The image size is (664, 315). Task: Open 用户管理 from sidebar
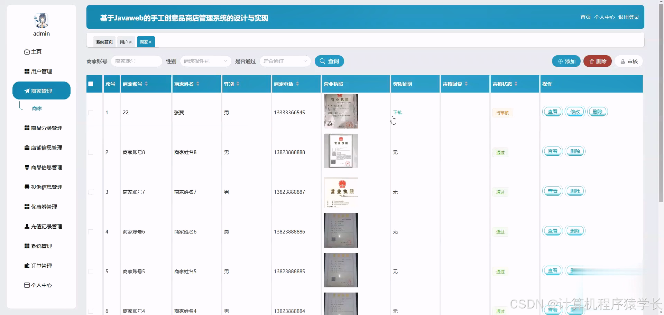coord(41,71)
